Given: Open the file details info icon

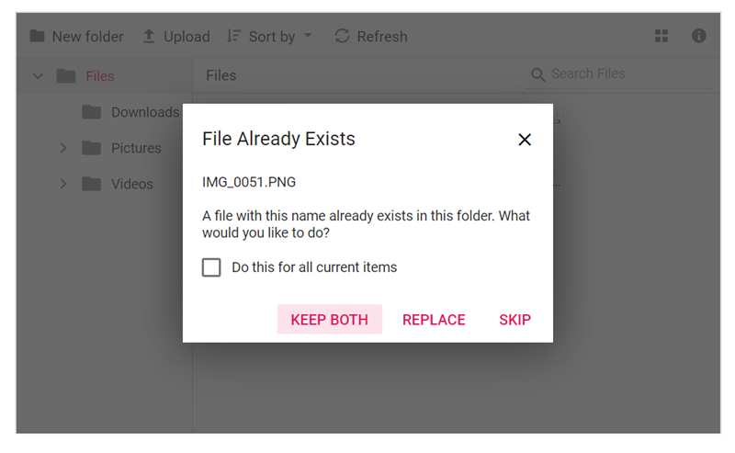Looking at the screenshot, I should point(699,36).
